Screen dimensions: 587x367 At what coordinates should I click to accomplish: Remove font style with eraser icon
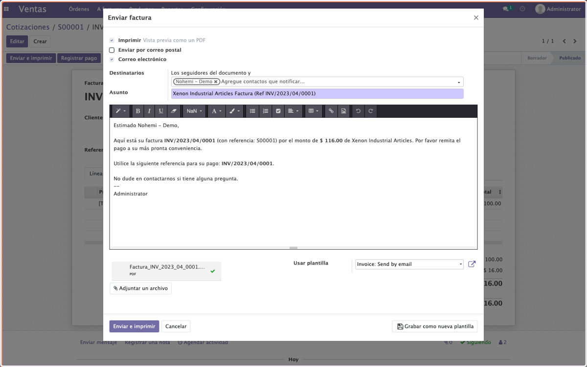[173, 111]
